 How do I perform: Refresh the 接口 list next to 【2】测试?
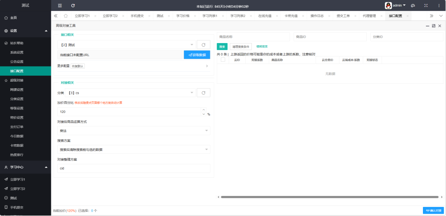[x=203, y=45]
